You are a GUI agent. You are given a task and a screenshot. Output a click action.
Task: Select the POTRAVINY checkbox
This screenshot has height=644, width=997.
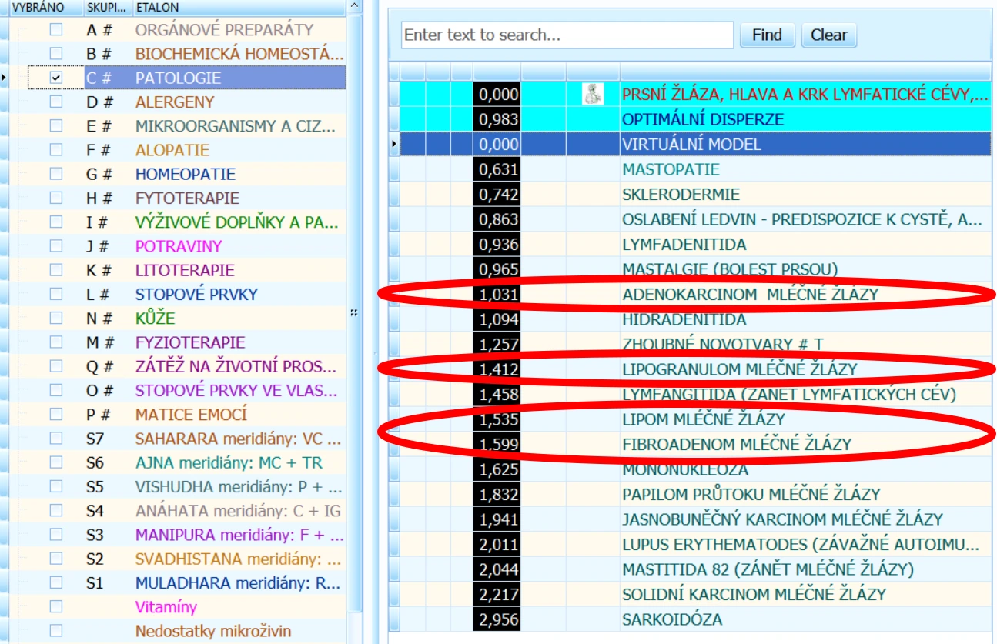(x=55, y=246)
